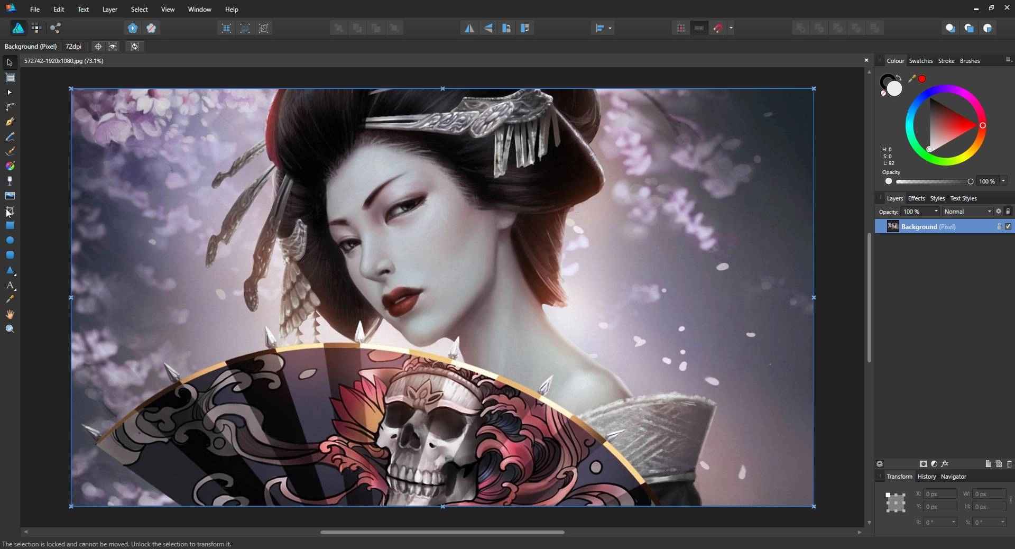This screenshot has height=549, width=1015.
Task: Open the Layer menu
Action: (110, 9)
